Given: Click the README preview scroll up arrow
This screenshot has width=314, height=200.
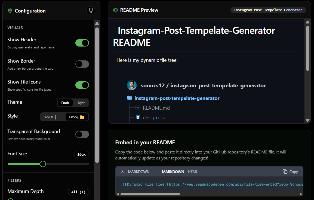Looking at the screenshot, I should tap(307, 22).
